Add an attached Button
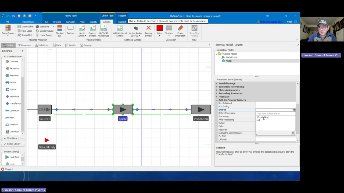 tap(70, 30)
